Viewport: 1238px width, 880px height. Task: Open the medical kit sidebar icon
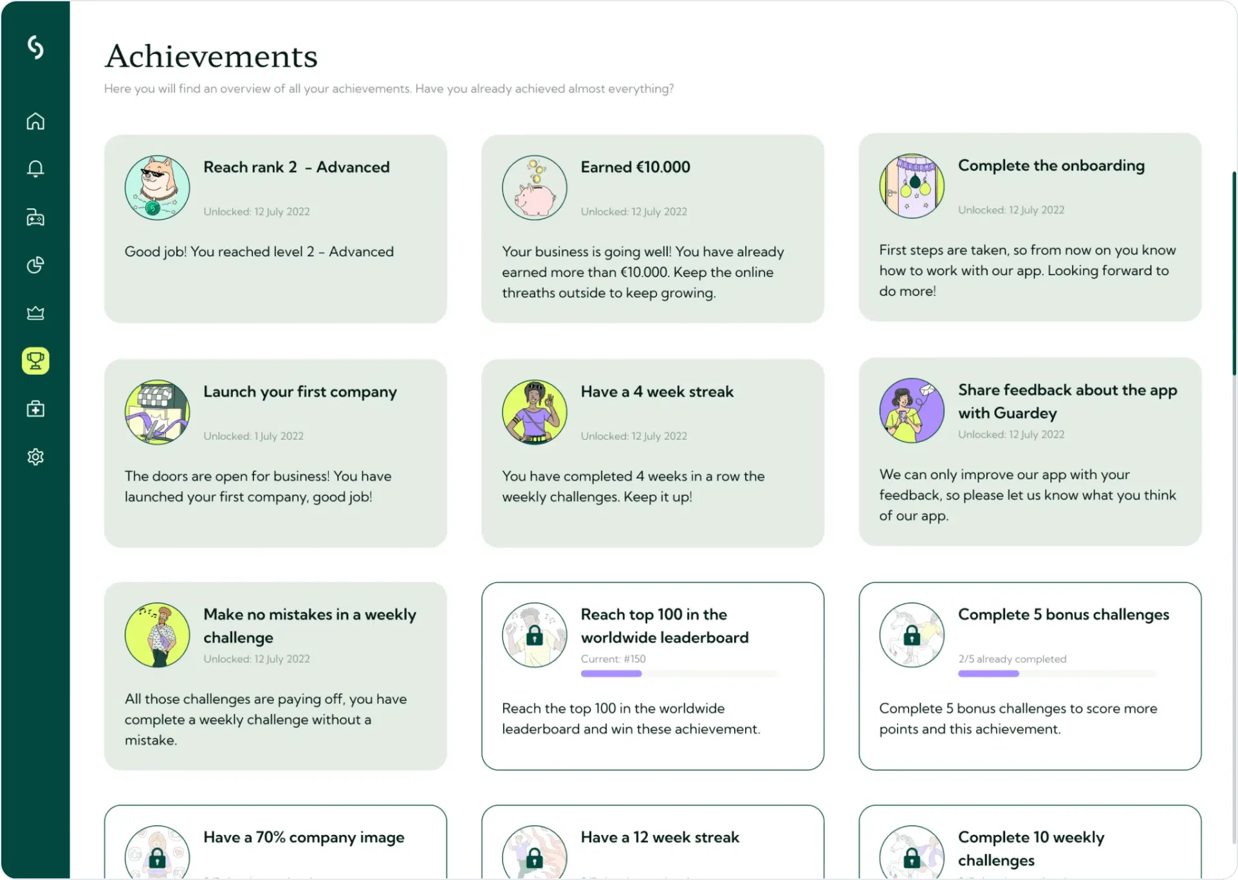coord(35,409)
